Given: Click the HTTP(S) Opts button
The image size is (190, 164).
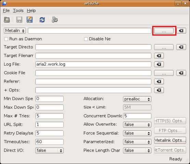Looking at the screenshot, I should [x=170, y=121].
